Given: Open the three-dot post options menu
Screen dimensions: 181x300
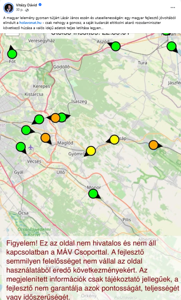Looking at the screenshot, I should 172,7.
